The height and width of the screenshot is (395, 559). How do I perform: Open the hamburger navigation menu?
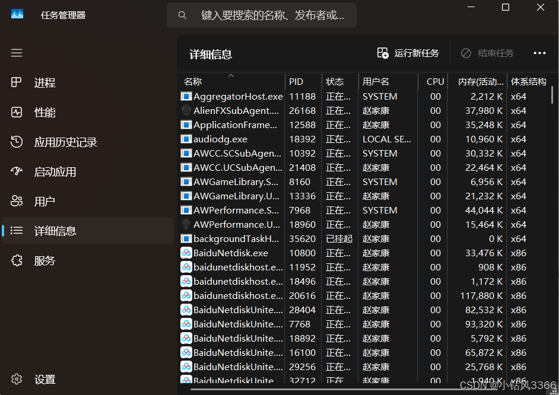[17, 53]
